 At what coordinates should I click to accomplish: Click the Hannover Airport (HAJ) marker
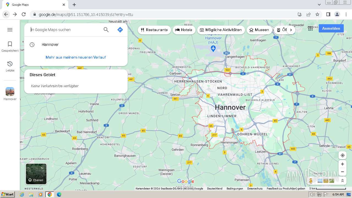pos(213,49)
